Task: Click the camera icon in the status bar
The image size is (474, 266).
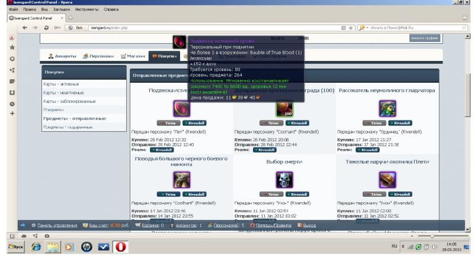Action: (x=47, y=236)
